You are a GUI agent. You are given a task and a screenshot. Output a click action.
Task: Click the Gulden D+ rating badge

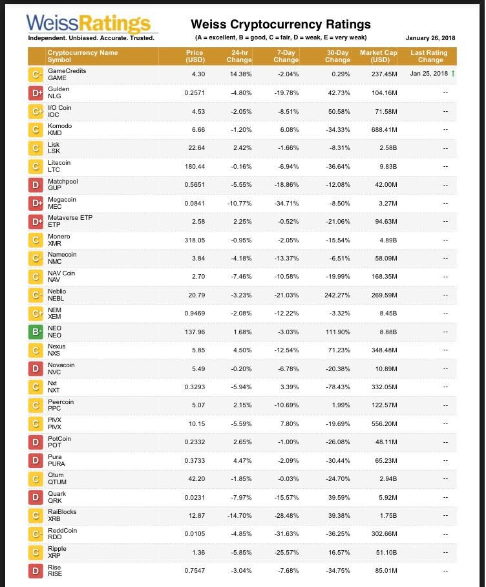pos(37,93)
